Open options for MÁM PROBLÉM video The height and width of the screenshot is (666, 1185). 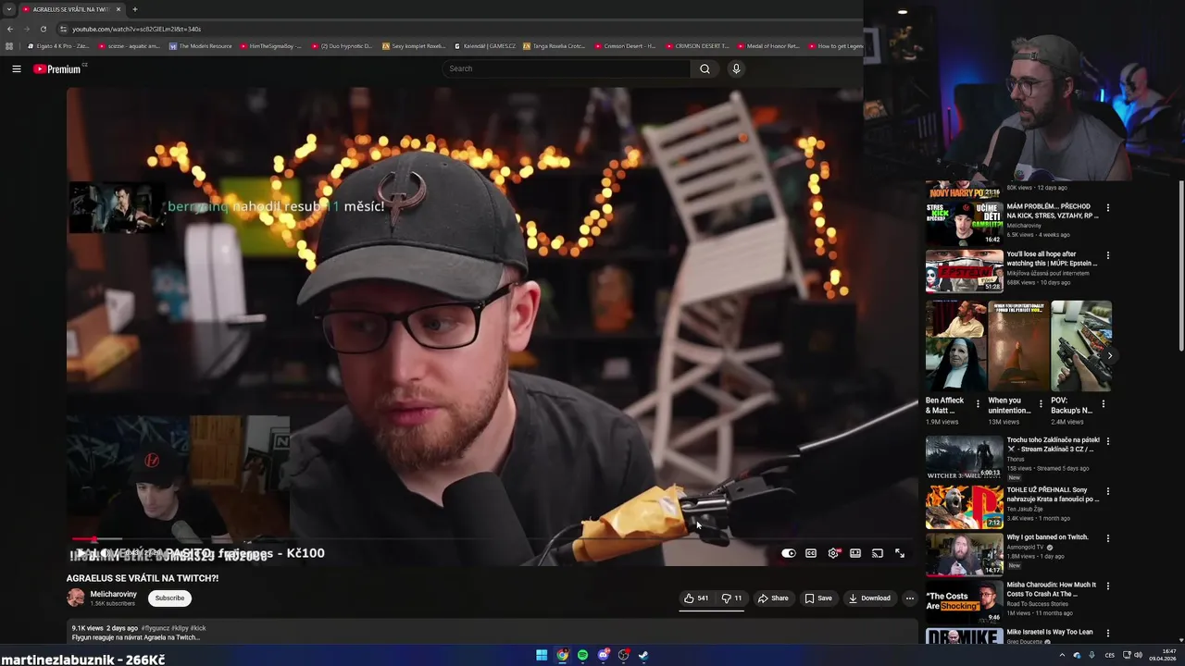1107,207
